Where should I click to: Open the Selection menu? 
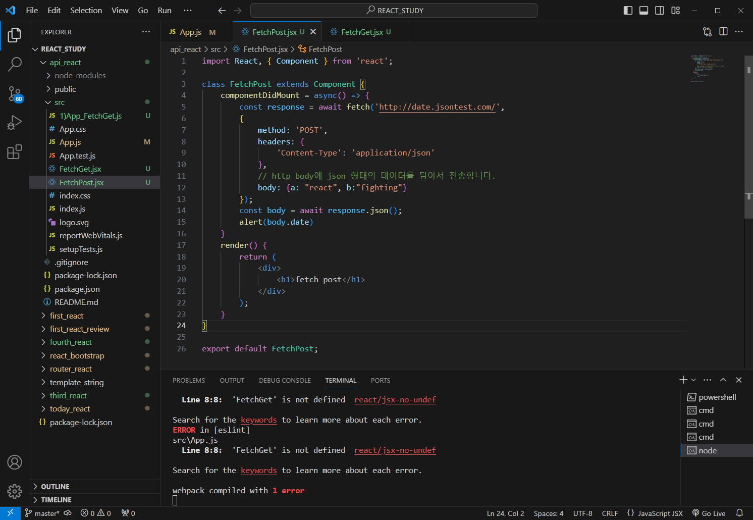pyautogui.click(x=86, y=10)
